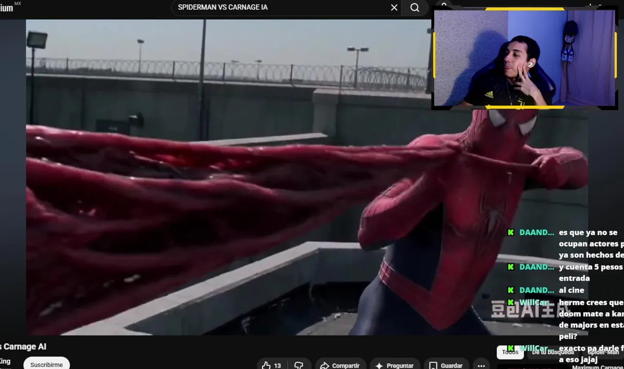
Task: Click the magnifier search button
Action: point(415,8)
